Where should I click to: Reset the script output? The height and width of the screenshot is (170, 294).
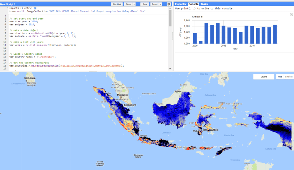(154, 4)
